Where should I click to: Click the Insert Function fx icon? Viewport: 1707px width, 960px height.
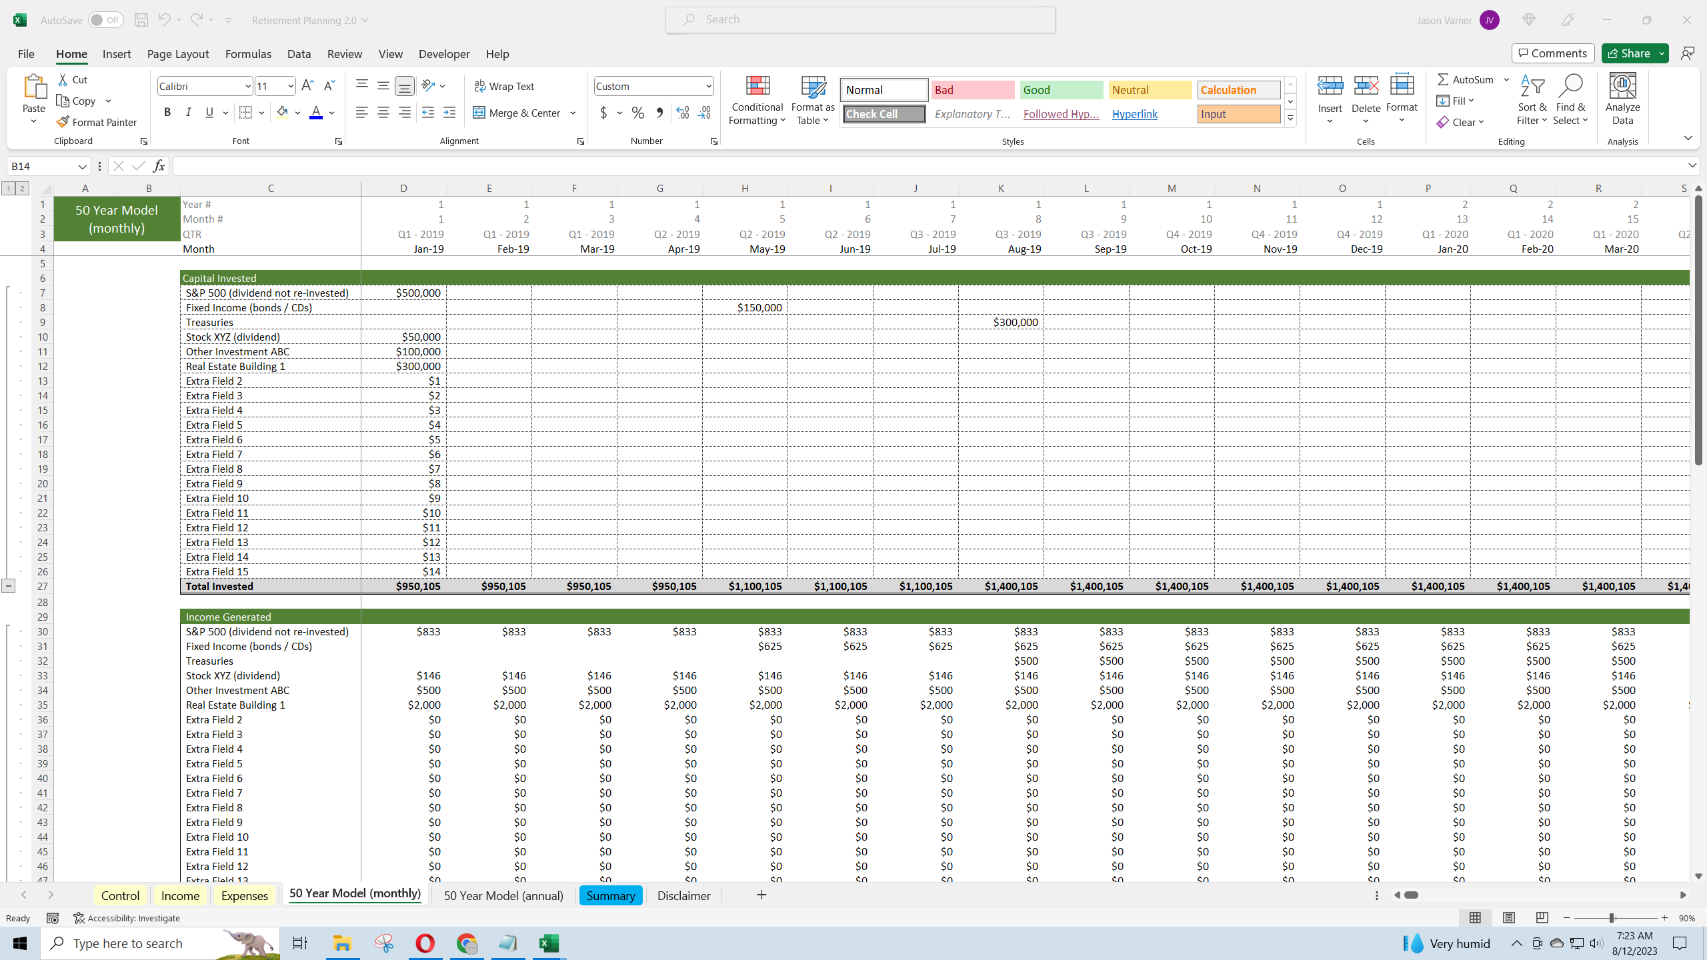159,166
